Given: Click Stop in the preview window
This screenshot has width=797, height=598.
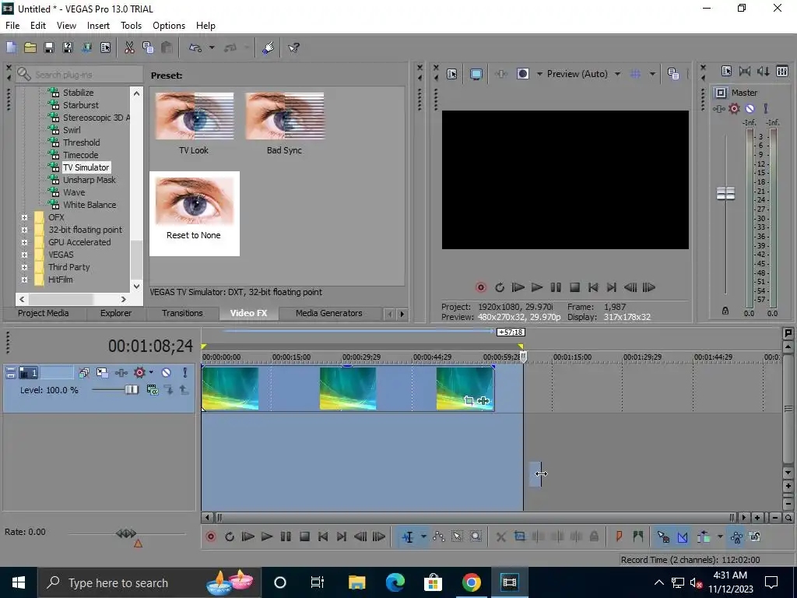Looking at the screenshot, I should 575,288.
